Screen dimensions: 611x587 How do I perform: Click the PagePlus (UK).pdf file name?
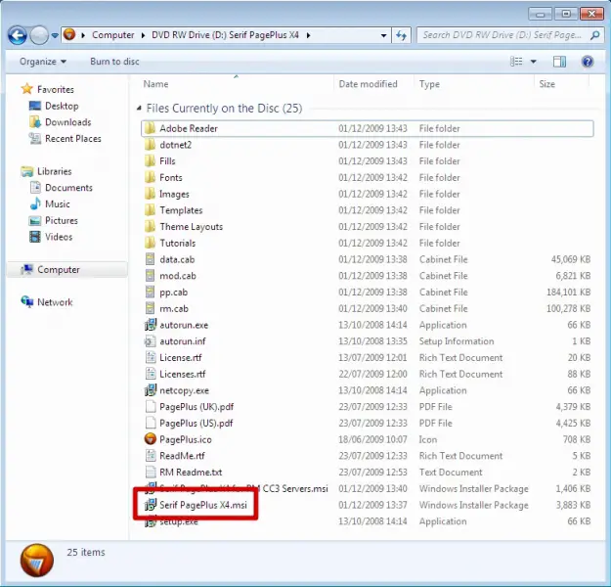[196, 407]
